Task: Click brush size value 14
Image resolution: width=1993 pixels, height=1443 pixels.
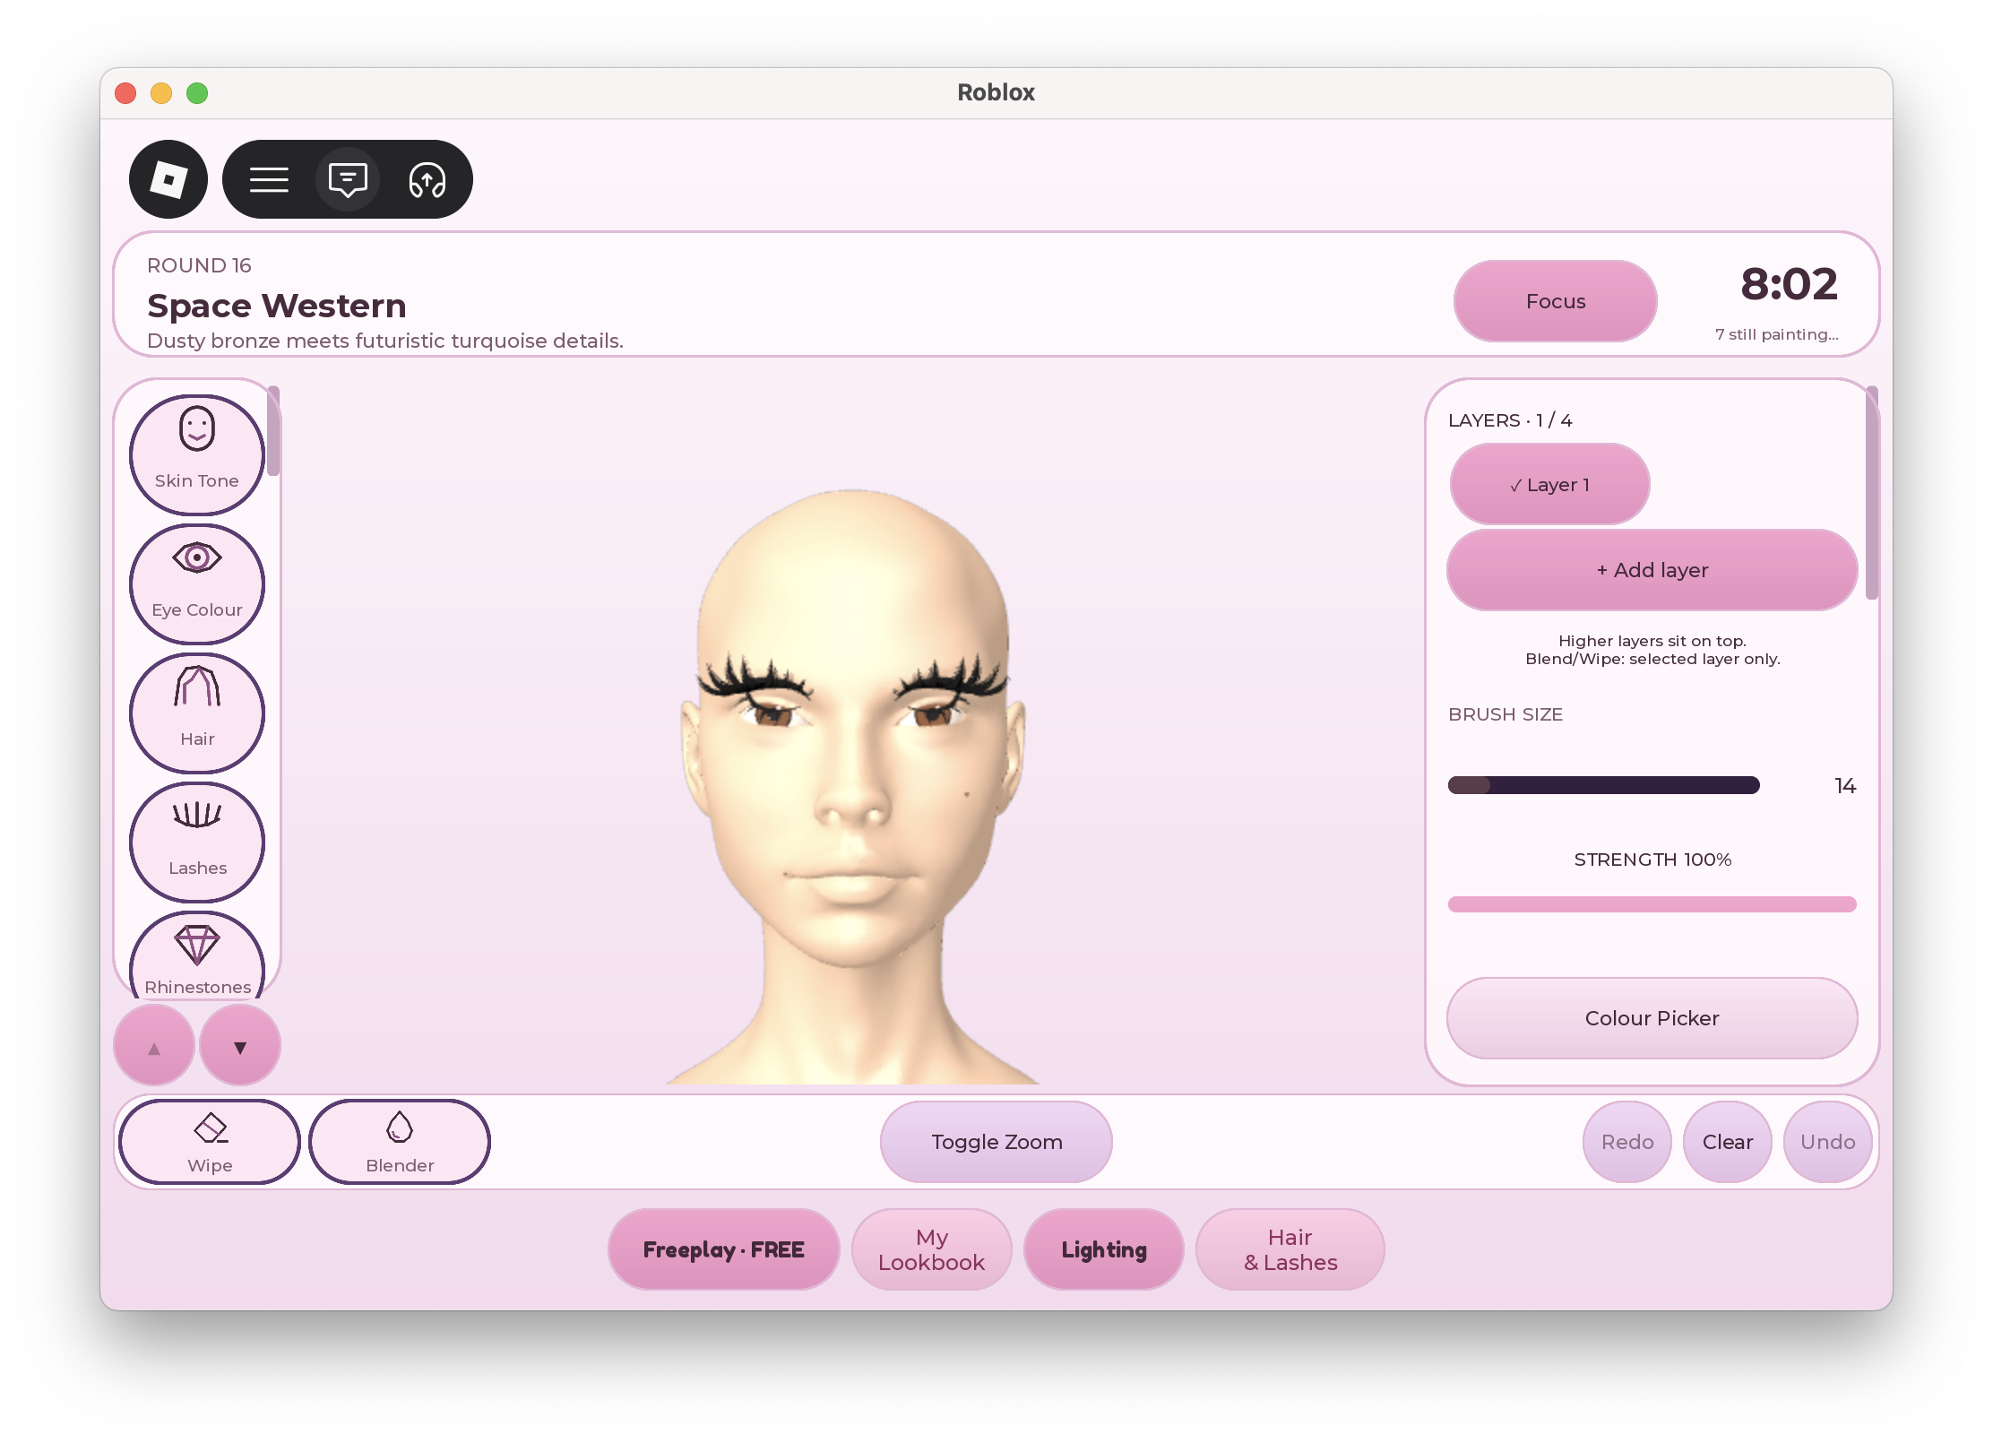Action: click(1845, 786)
